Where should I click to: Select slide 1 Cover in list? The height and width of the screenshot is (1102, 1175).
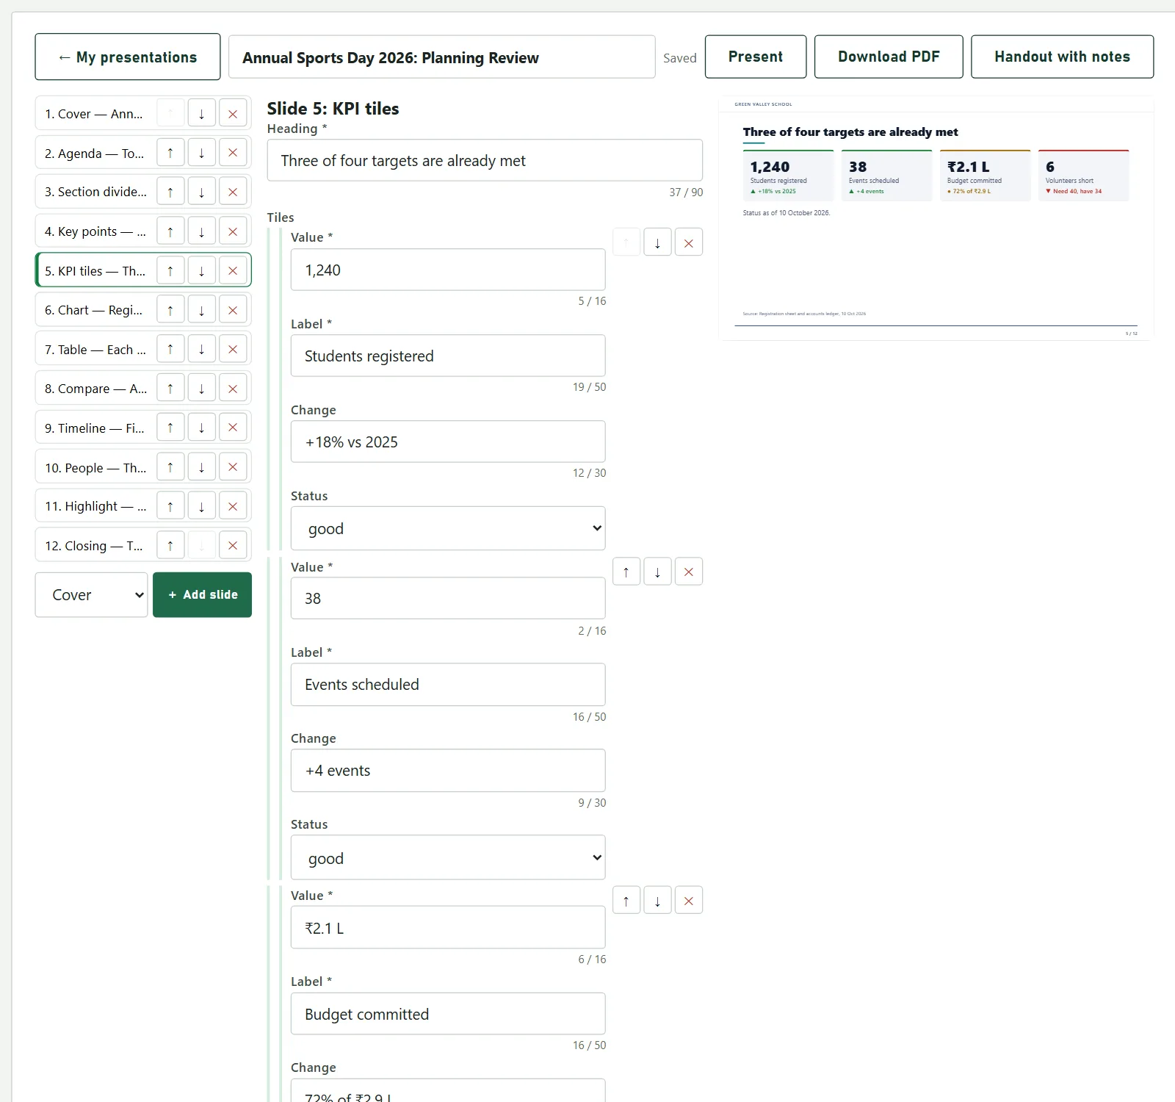[x=95, y=114]
